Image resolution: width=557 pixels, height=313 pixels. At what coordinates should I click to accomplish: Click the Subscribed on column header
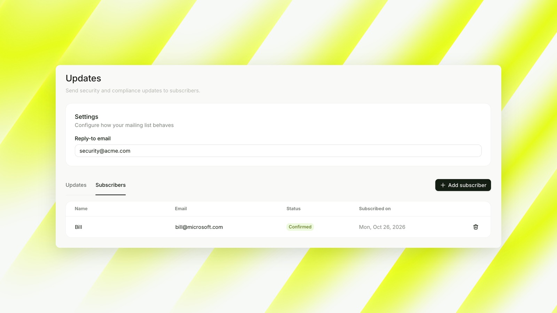click(x=375, y=209)
